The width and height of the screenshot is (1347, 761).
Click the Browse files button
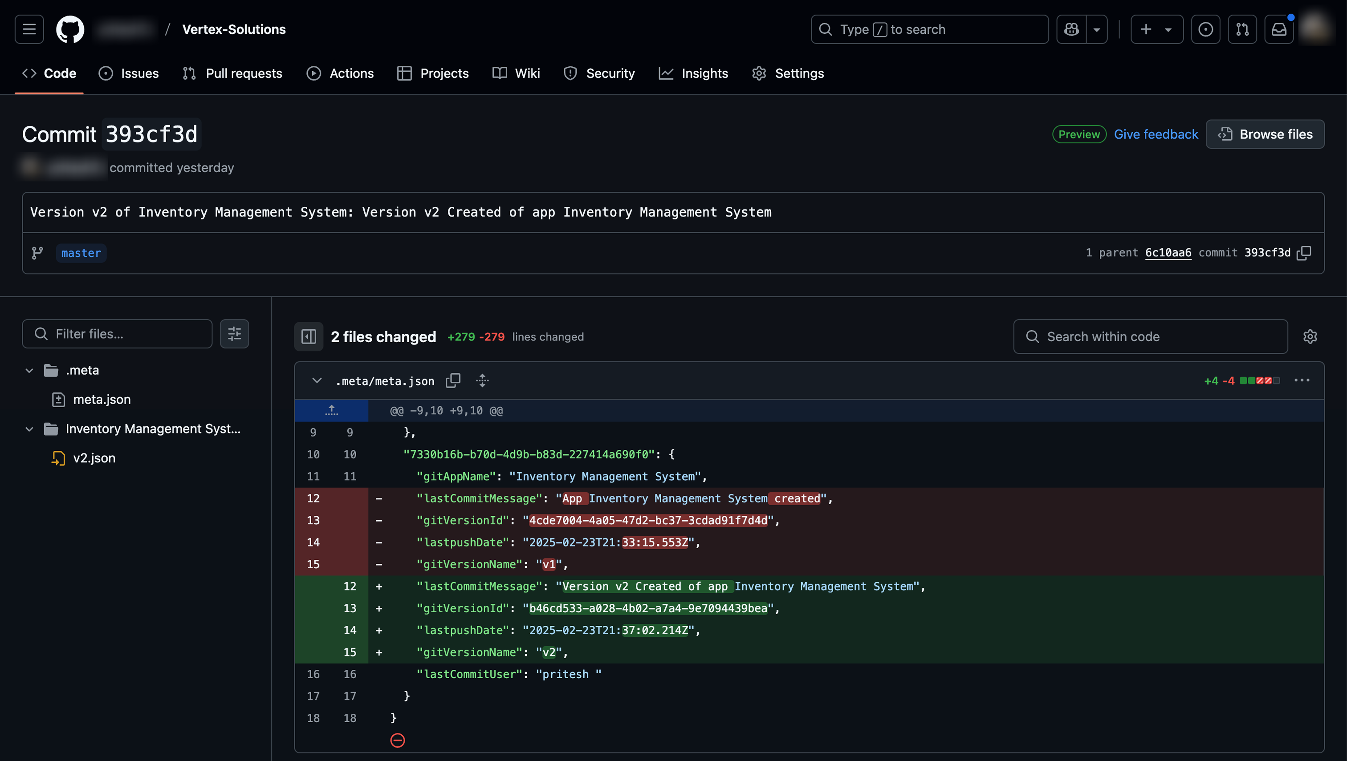pos(1266,134)
